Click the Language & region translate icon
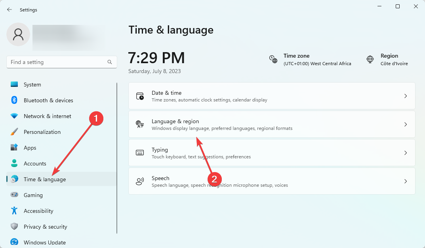Viewport: 425px width, 248px height. click(x=140, y=124)
